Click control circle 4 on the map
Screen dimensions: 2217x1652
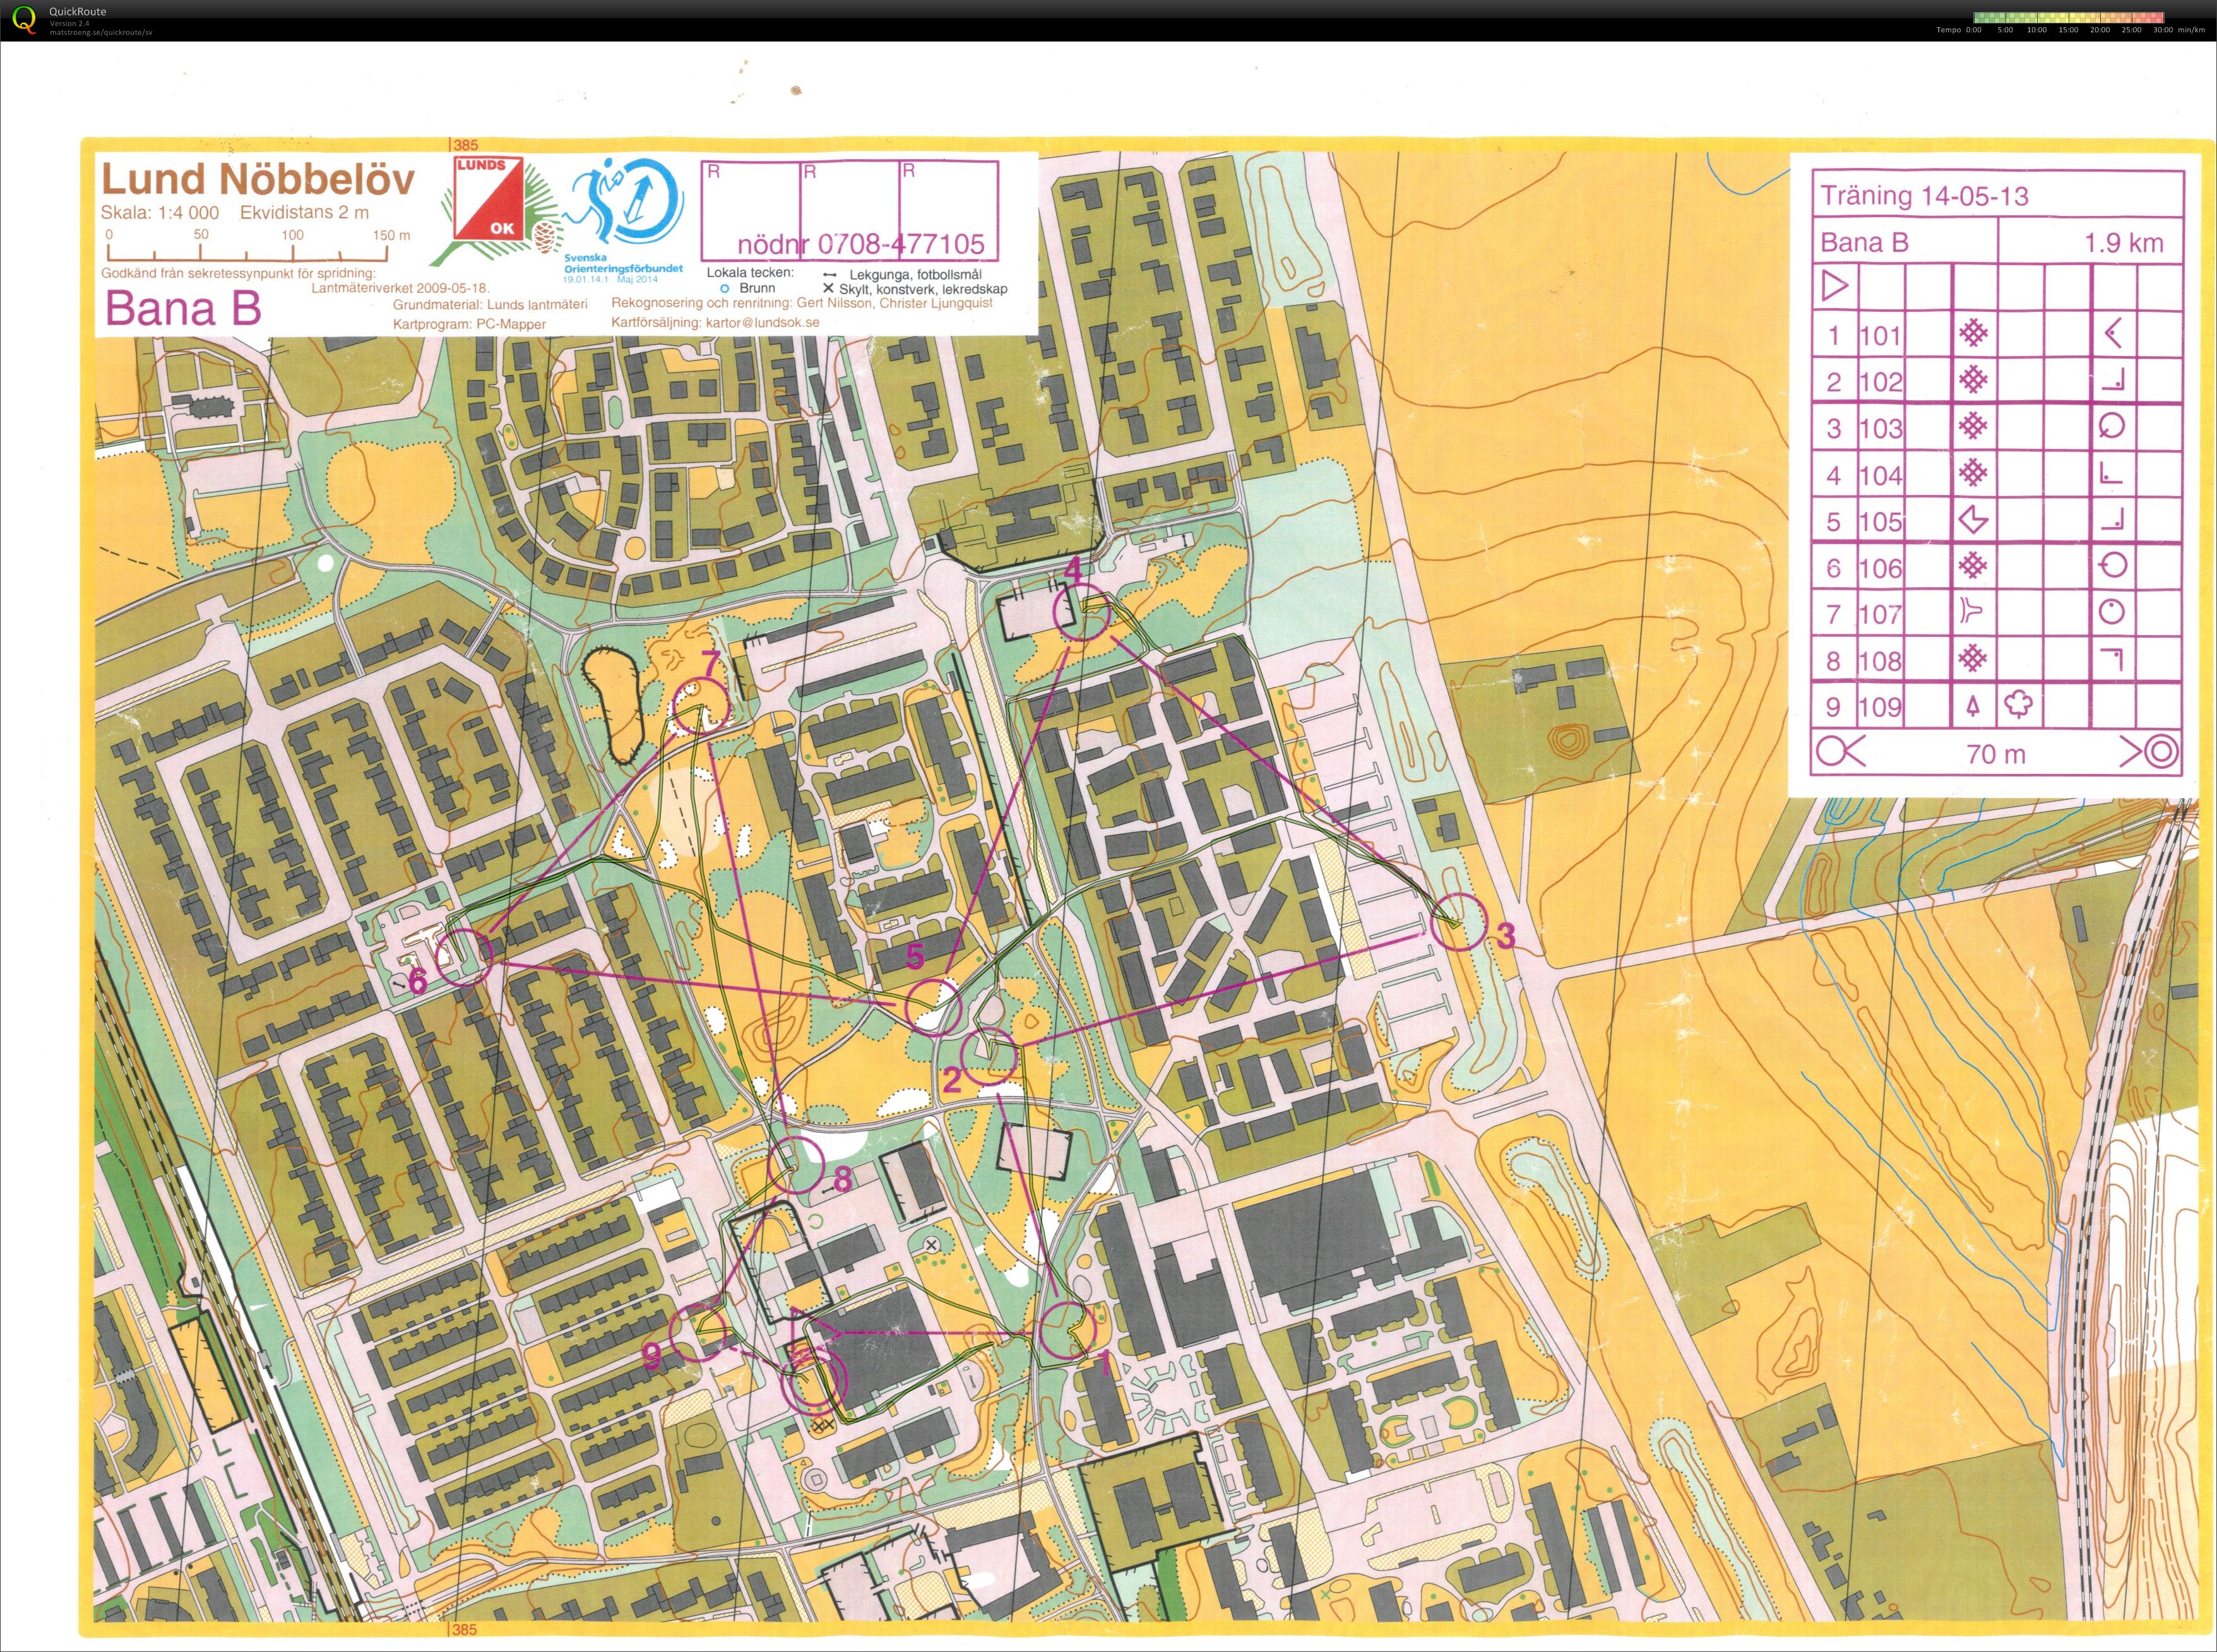click(x=1083, y=612)
